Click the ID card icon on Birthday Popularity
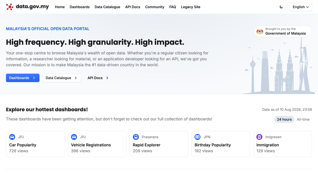This screenshot has height=178, width=318. pyautogui.click(x=197, y=137)
